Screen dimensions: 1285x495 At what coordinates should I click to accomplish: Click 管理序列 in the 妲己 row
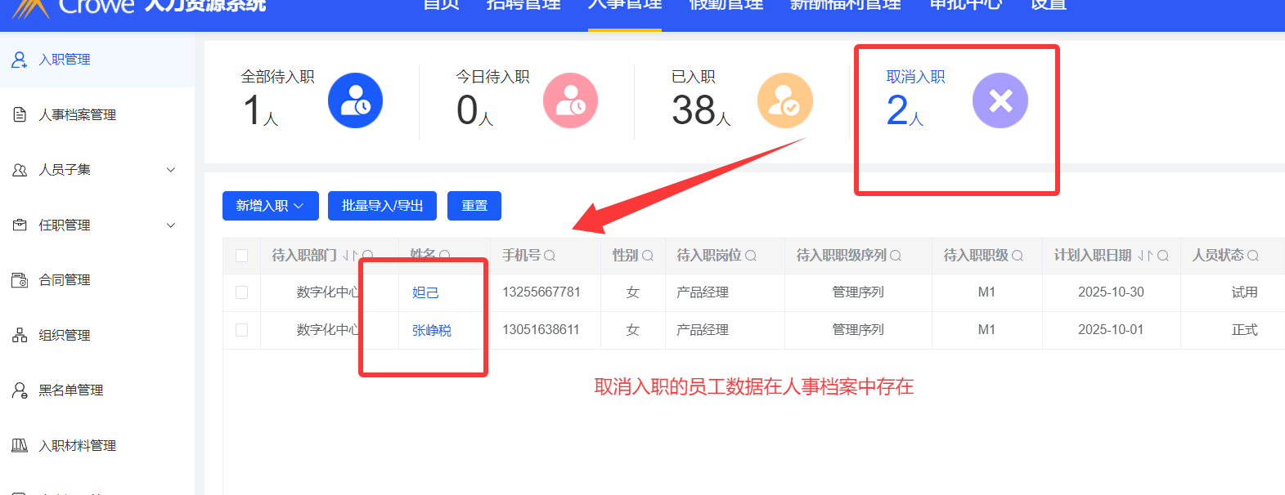(858, 292)
